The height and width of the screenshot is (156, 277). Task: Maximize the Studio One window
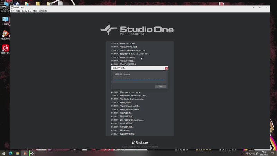(260, 7)
